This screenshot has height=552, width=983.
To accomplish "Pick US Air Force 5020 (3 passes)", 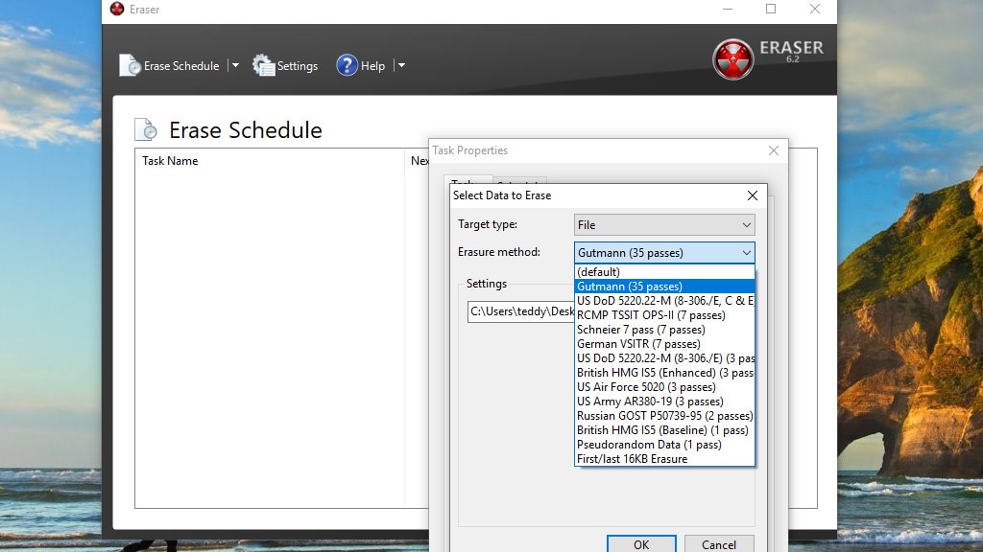I will pos(664,387).
